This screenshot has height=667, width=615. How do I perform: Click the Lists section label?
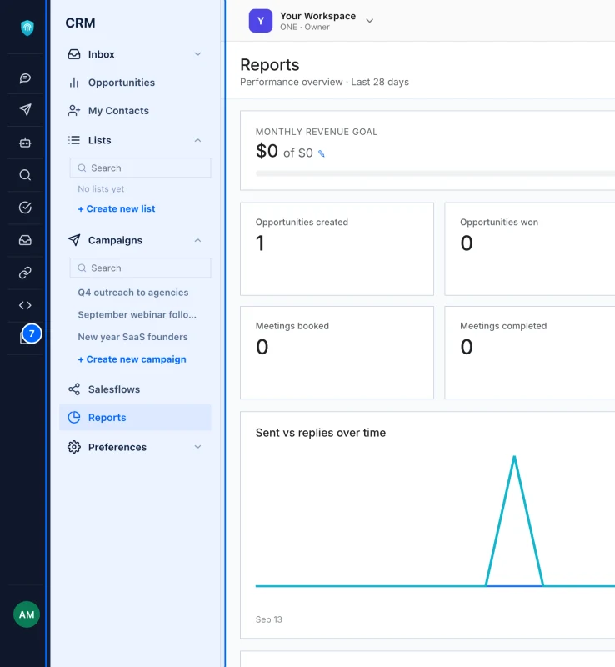point(99,140)
